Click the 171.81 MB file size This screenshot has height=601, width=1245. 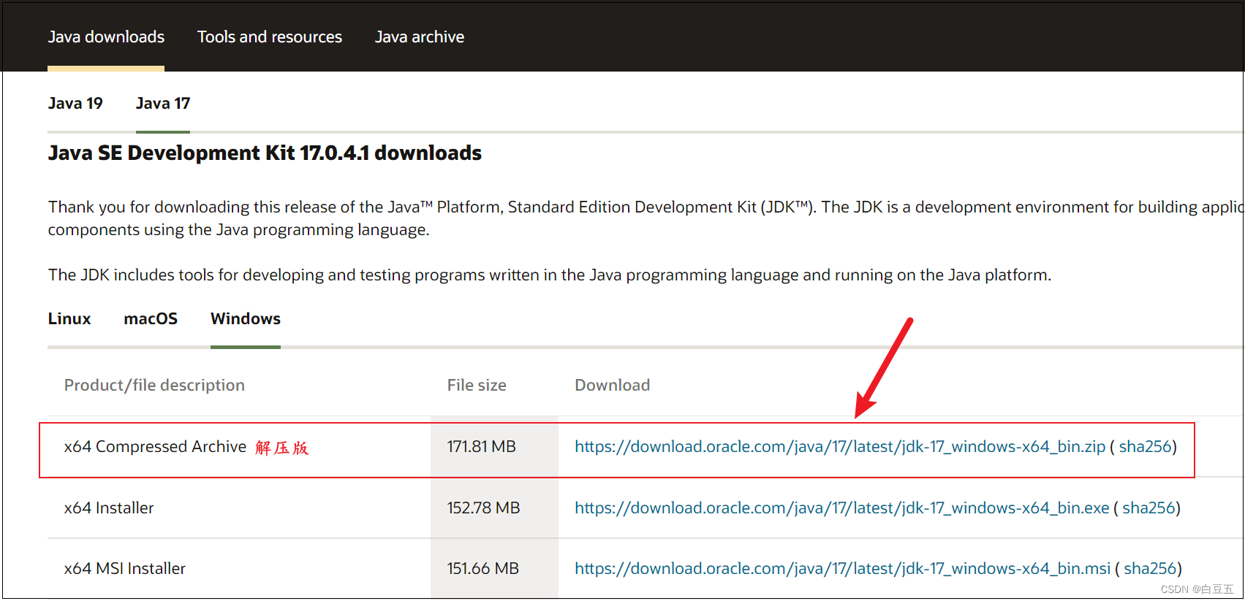(x=482, y=447)
